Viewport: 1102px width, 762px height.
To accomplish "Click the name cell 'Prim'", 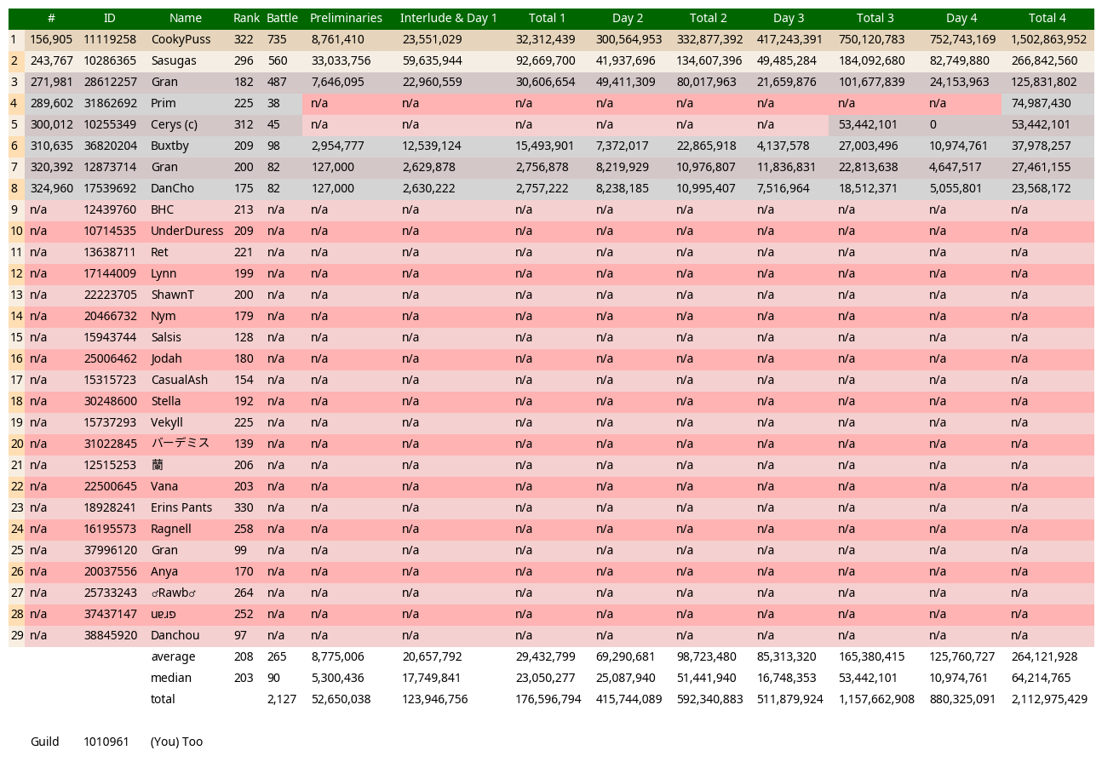I will (x=164, y=103).
